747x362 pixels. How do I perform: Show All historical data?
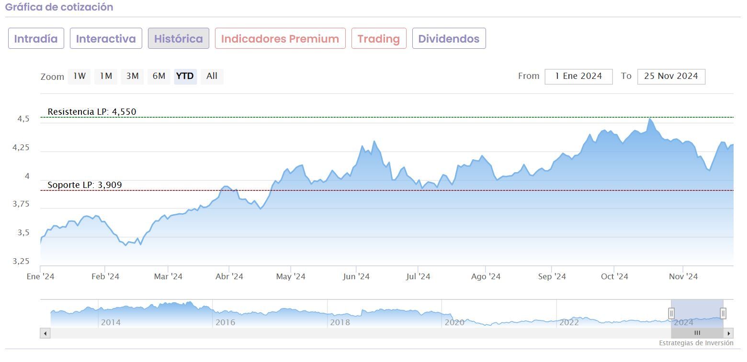tap(212, 76)
